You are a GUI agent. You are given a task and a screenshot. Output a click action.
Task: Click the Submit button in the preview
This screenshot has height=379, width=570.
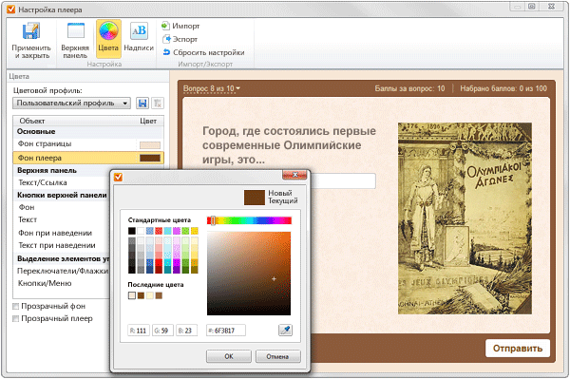(518, 349)
